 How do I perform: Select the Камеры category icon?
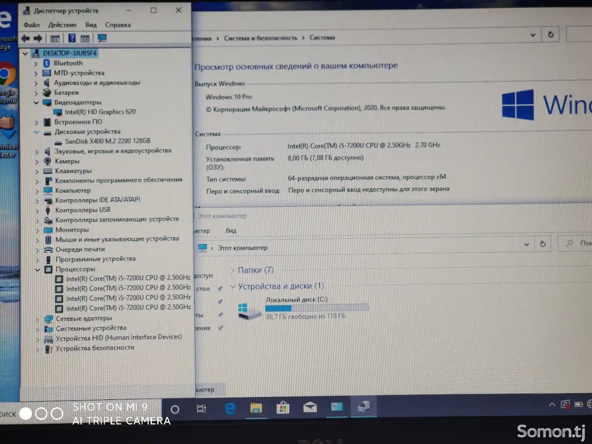coord(47,161)
